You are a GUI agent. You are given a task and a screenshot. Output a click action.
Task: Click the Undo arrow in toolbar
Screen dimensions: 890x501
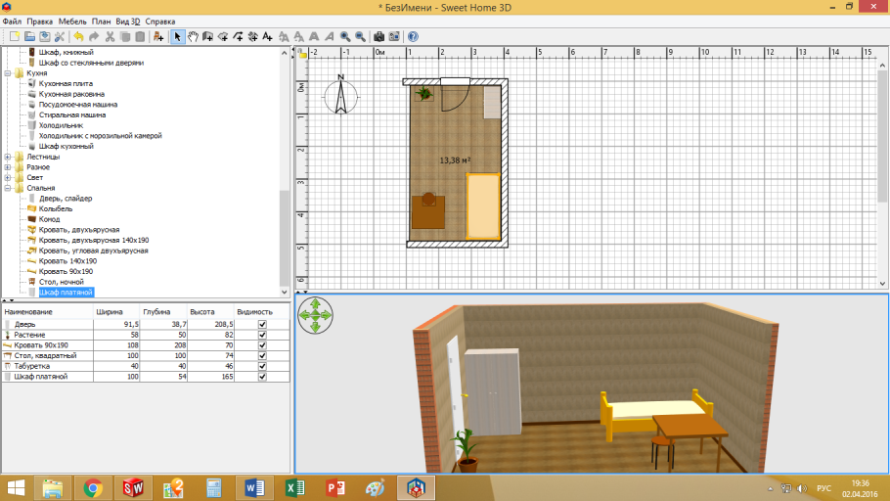click(x=78, y=36)
